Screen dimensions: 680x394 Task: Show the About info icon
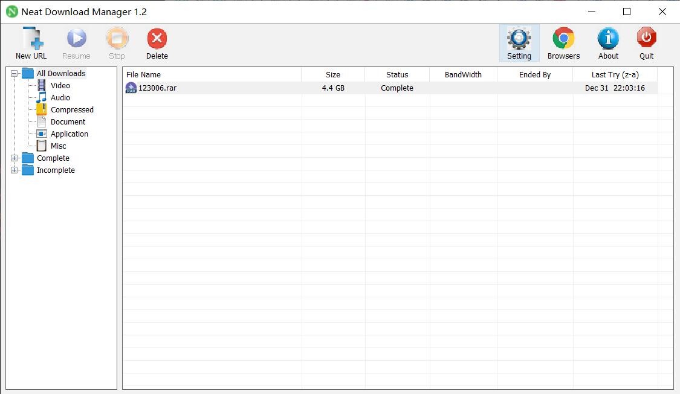click(608, 39)
